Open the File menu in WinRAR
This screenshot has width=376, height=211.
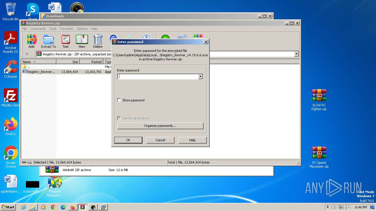point(24,29)
